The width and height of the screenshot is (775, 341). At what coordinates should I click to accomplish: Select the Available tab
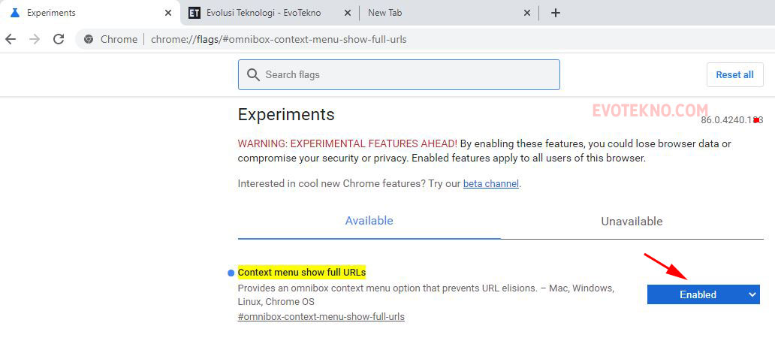pyautogui.click(x=369, y=221)
